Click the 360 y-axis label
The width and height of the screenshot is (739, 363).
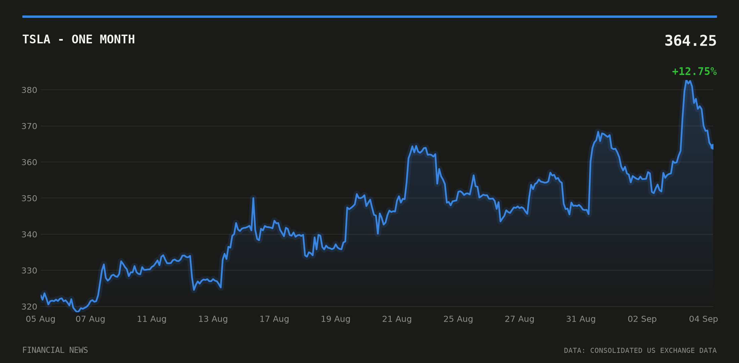29,162
